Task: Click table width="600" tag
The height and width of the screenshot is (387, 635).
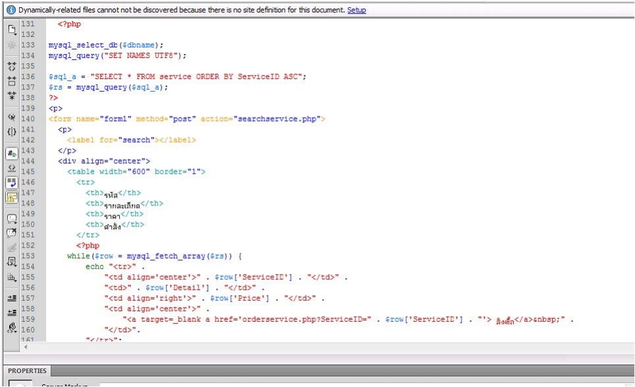Action: 136,171
